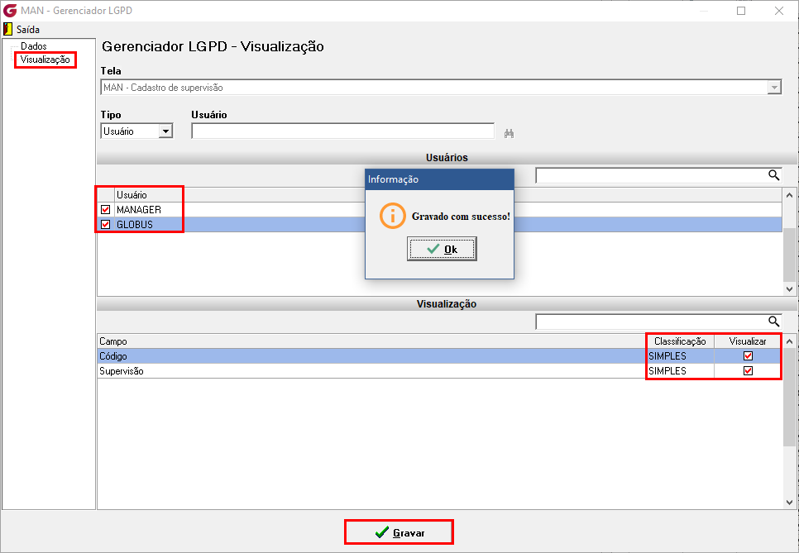
Task: Click the magnifier icon in Usuários search box
Action: (x=773, y=175)
